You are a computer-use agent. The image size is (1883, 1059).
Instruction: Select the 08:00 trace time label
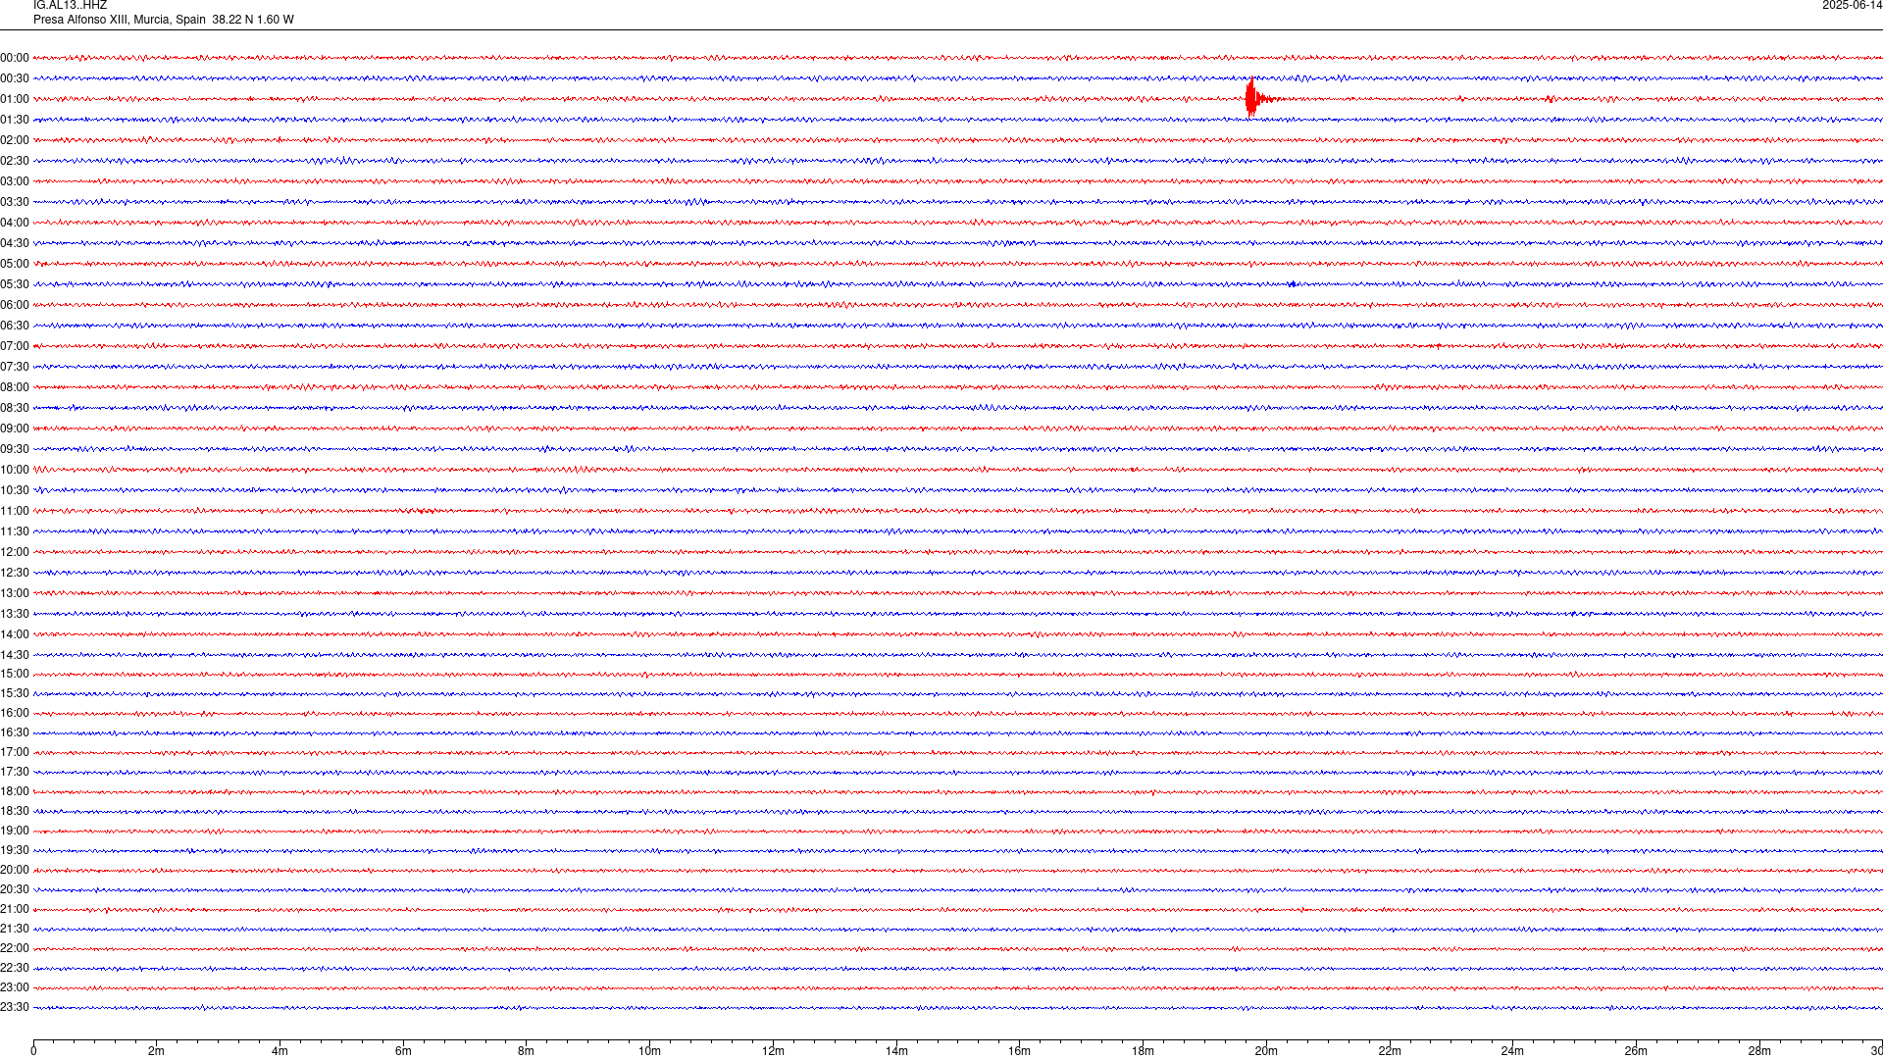pyautogui.click(x=15, y=387)
